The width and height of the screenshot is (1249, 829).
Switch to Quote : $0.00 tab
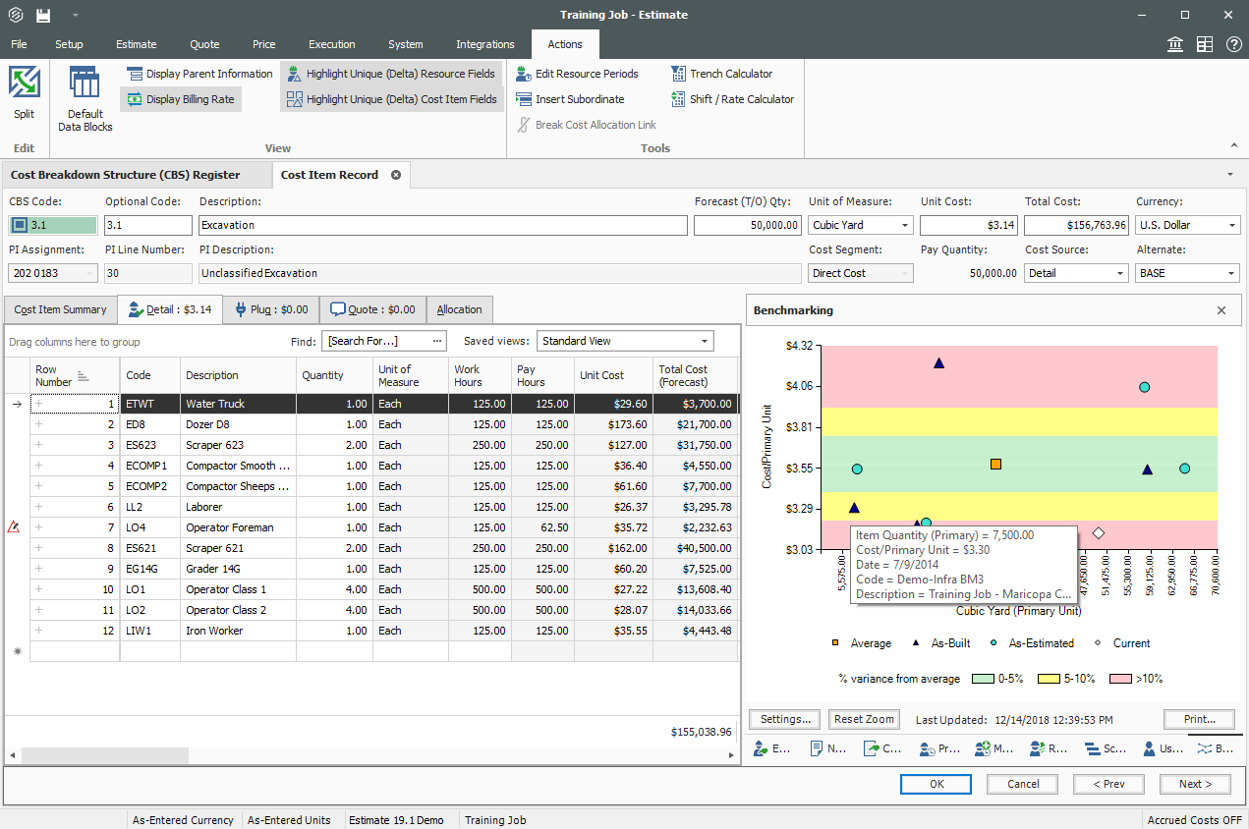372,309
